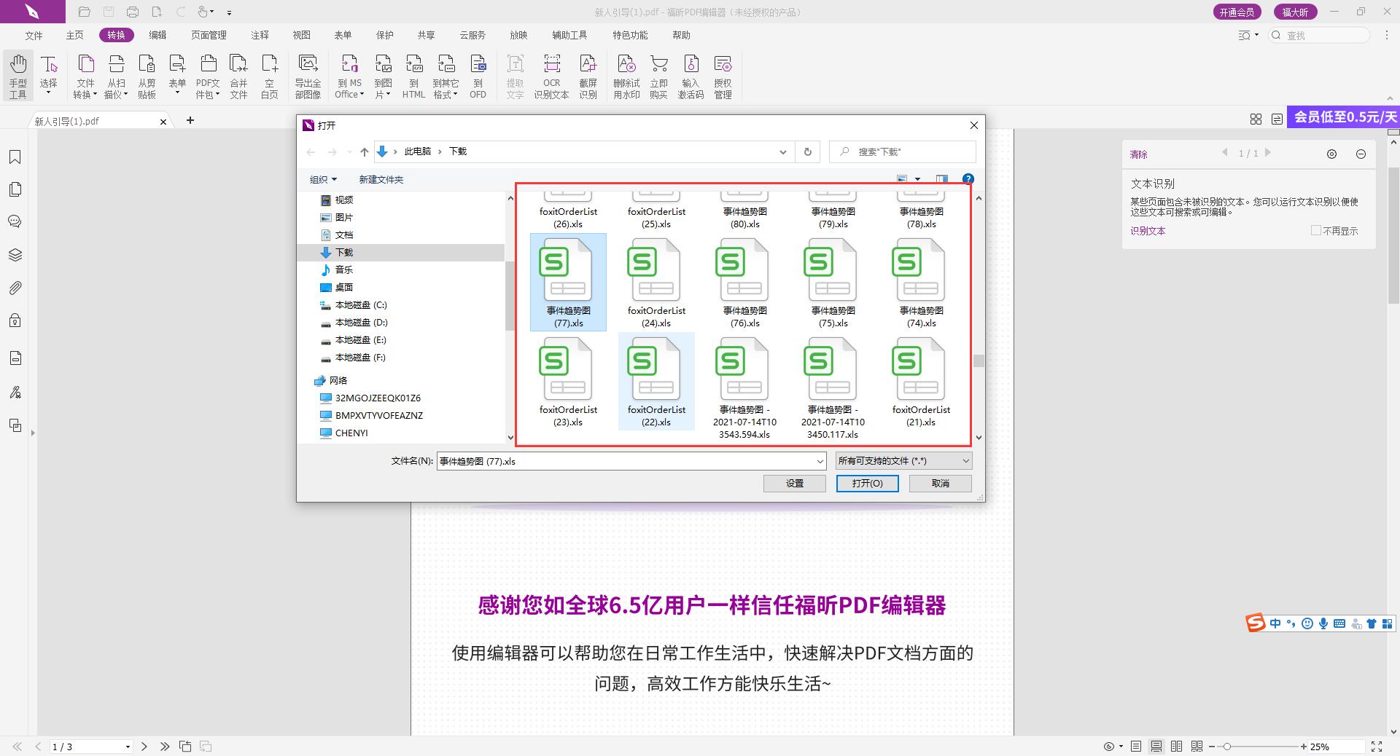This screenshot has width=1400, height=756.
Task: Click the 截屏识别 screenshot recognition tool
Action: (588, 76)
